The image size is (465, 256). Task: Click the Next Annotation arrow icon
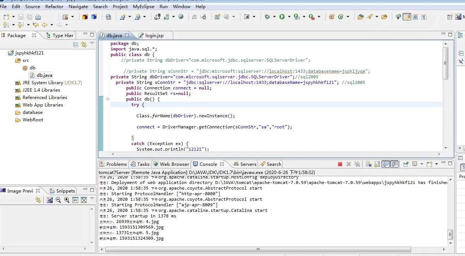click(5, 25)
